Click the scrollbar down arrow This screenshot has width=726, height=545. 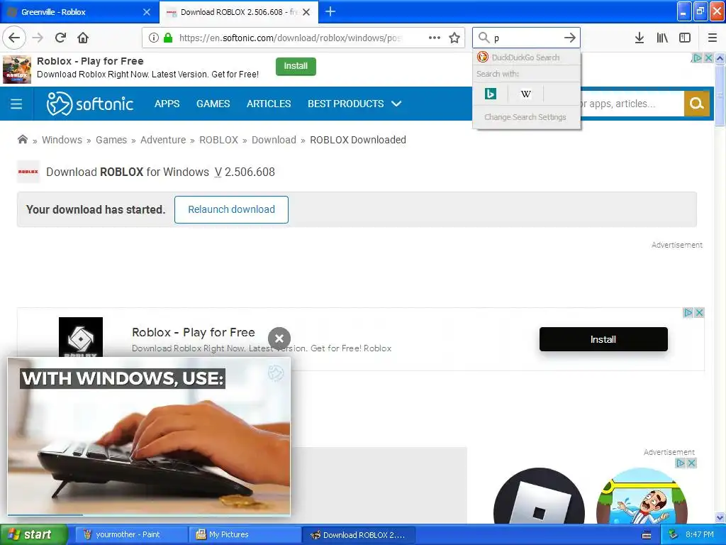click(x=720, y=517)
